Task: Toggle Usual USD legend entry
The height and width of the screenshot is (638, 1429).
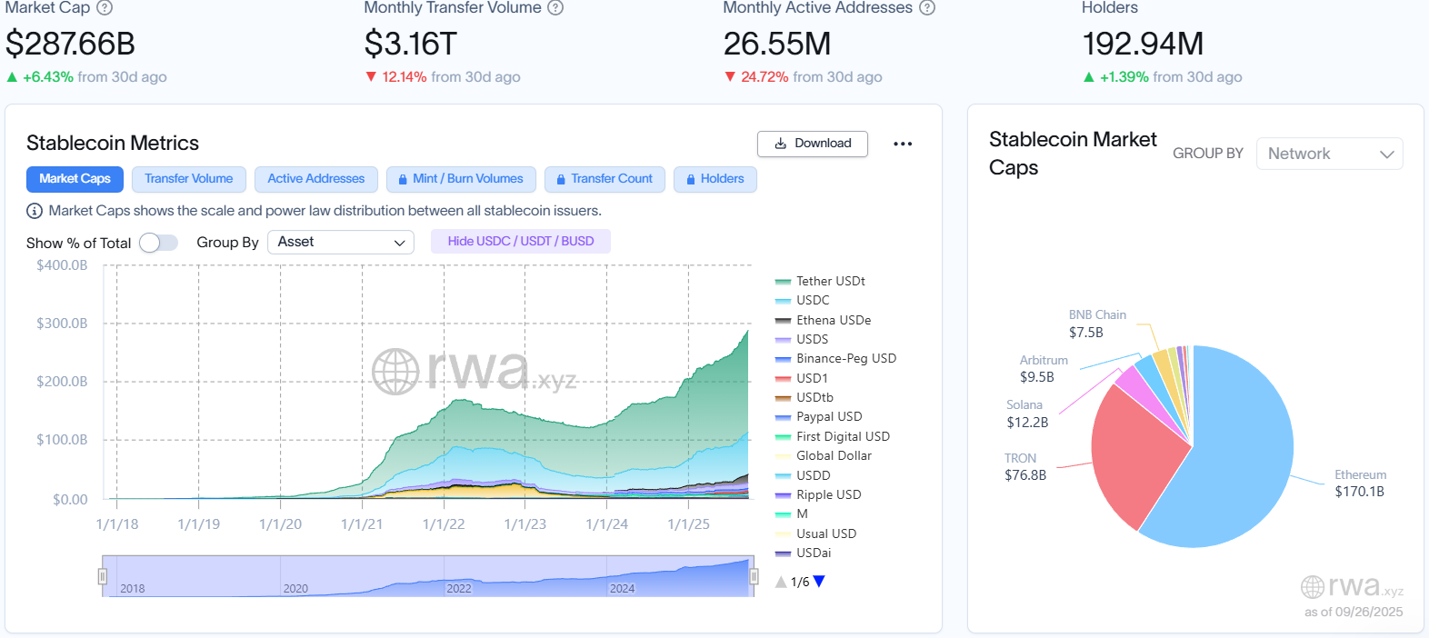Action: click(815, 534)
